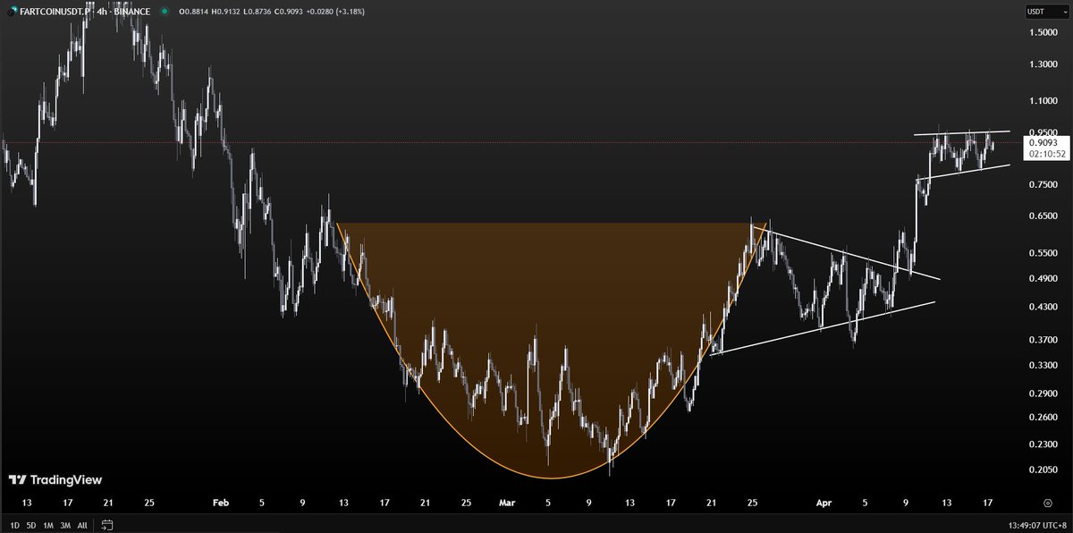Click the FARTCOIN coin logo icon
Viewport: 1073px width, 533px height.
[10, 12]
